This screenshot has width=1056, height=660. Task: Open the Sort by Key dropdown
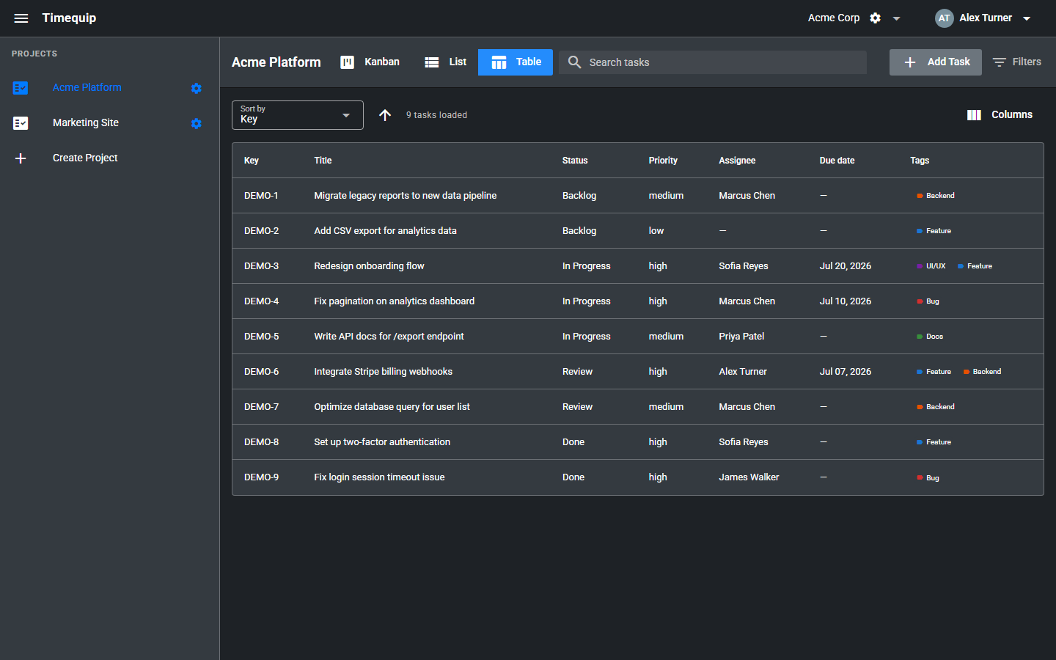tap(298, 115)
